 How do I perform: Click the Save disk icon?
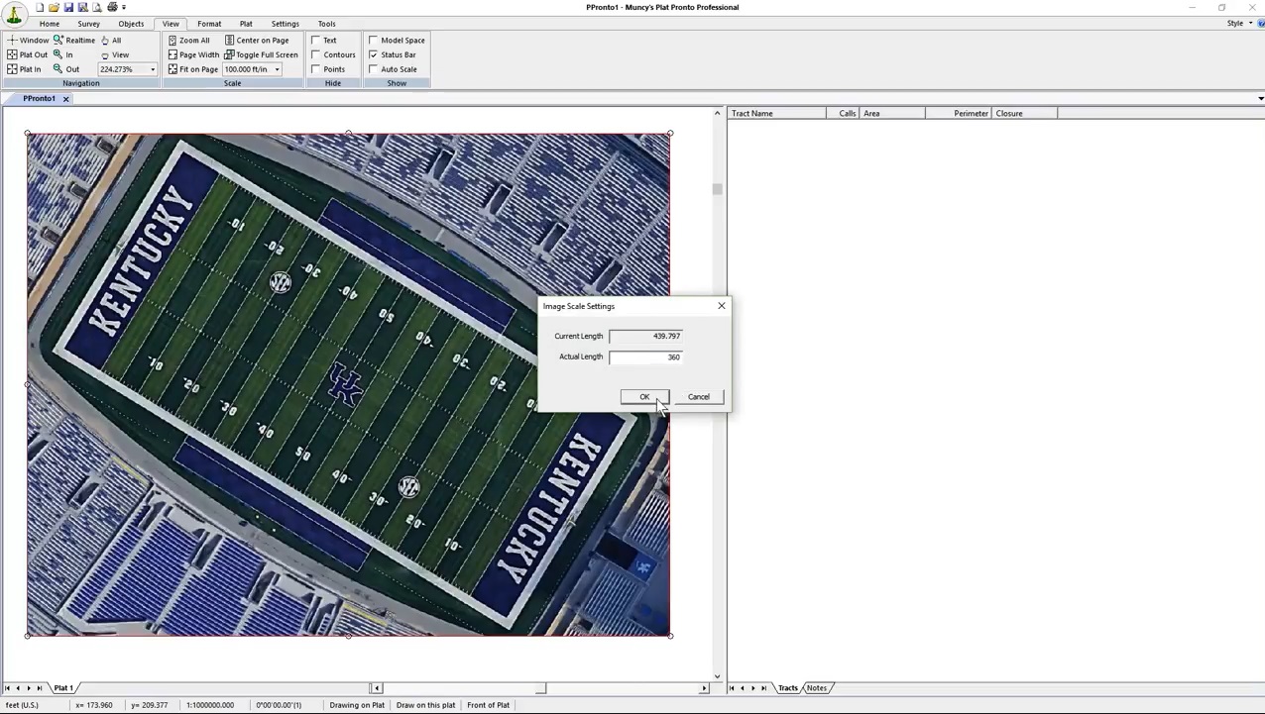[68, 7]
